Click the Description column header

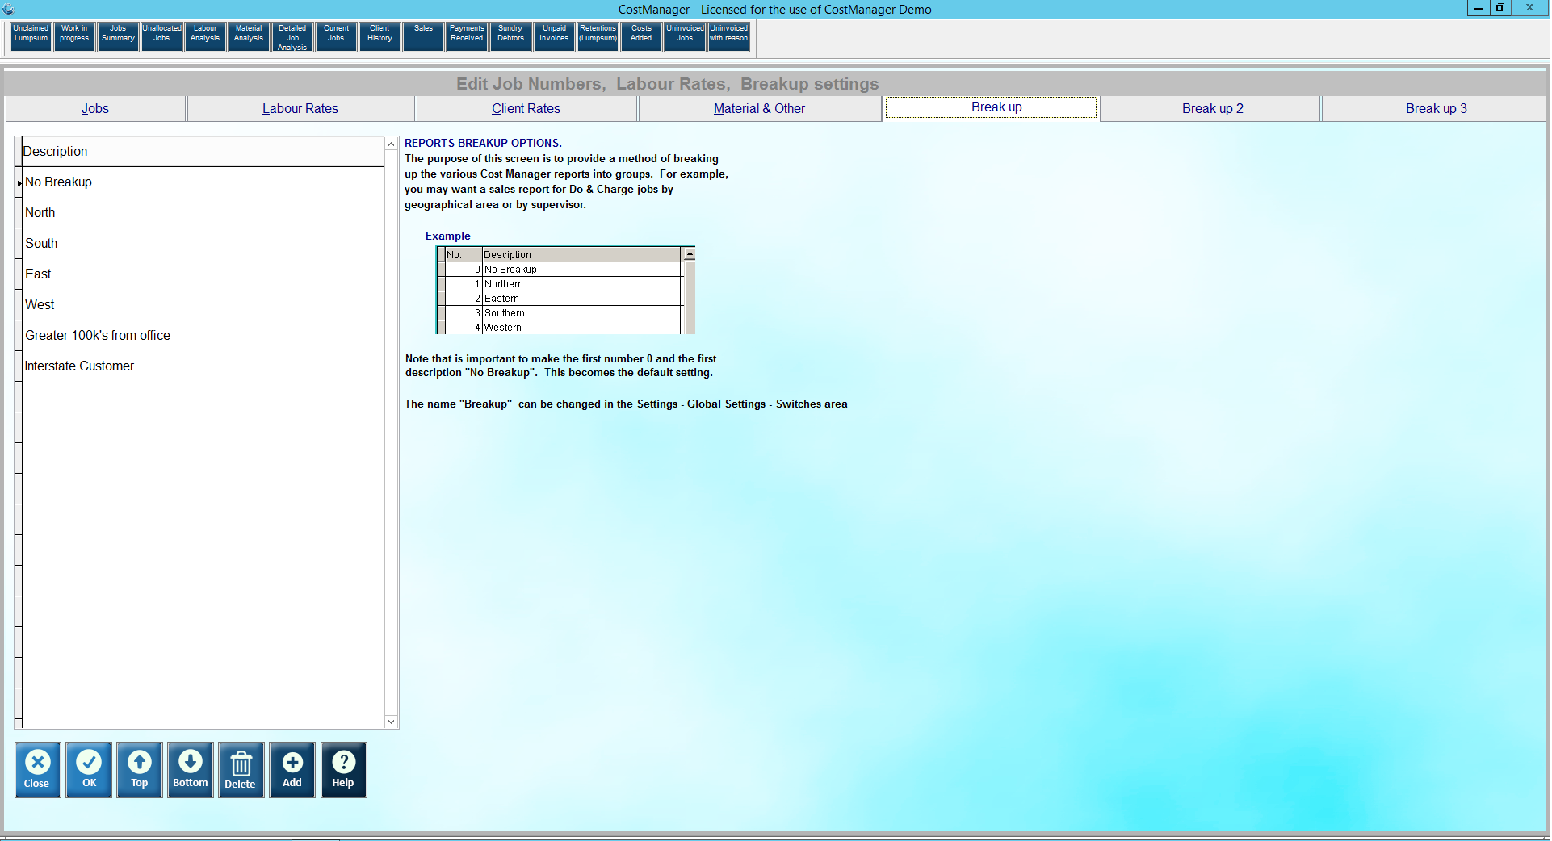tap(203, 152)
